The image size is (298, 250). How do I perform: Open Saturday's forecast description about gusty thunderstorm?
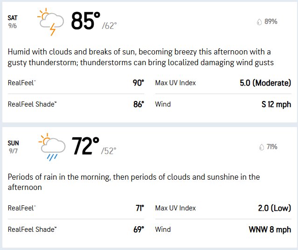point(141,57)
